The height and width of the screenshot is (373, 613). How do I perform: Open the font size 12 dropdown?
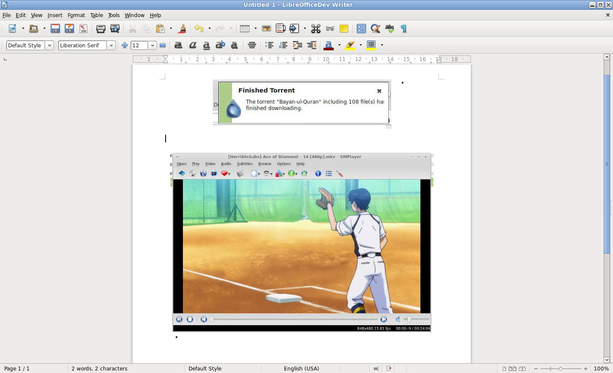[x=152, y=45]
